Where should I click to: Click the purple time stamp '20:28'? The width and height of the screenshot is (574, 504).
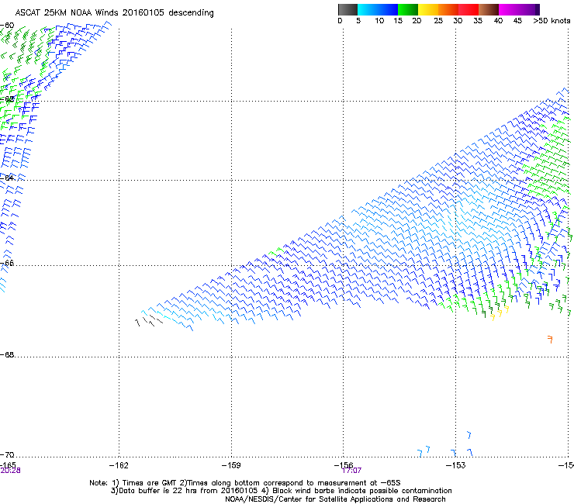point(10,471)
